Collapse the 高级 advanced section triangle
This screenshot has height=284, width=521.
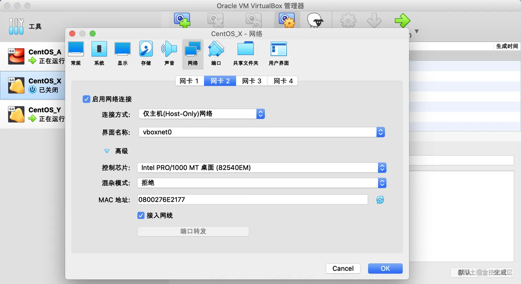click(x=107, y=151)
